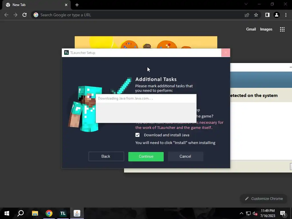Open Google apps grid
The image size is (292, 219).
pyautogui.click(x=282, y=29)
